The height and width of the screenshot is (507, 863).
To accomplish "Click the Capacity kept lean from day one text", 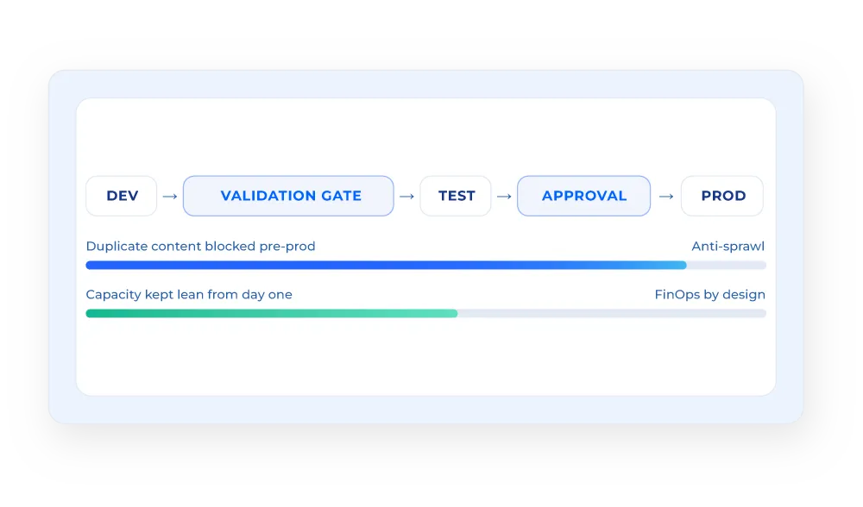I will [189, 295].
